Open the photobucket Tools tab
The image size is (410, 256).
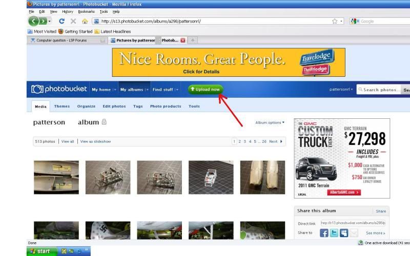coord(194,106)
